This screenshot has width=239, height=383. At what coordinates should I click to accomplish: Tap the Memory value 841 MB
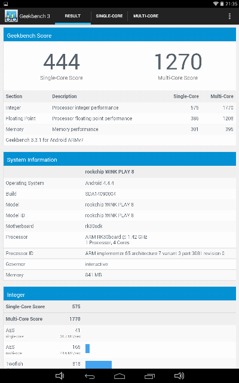point(93,275)
